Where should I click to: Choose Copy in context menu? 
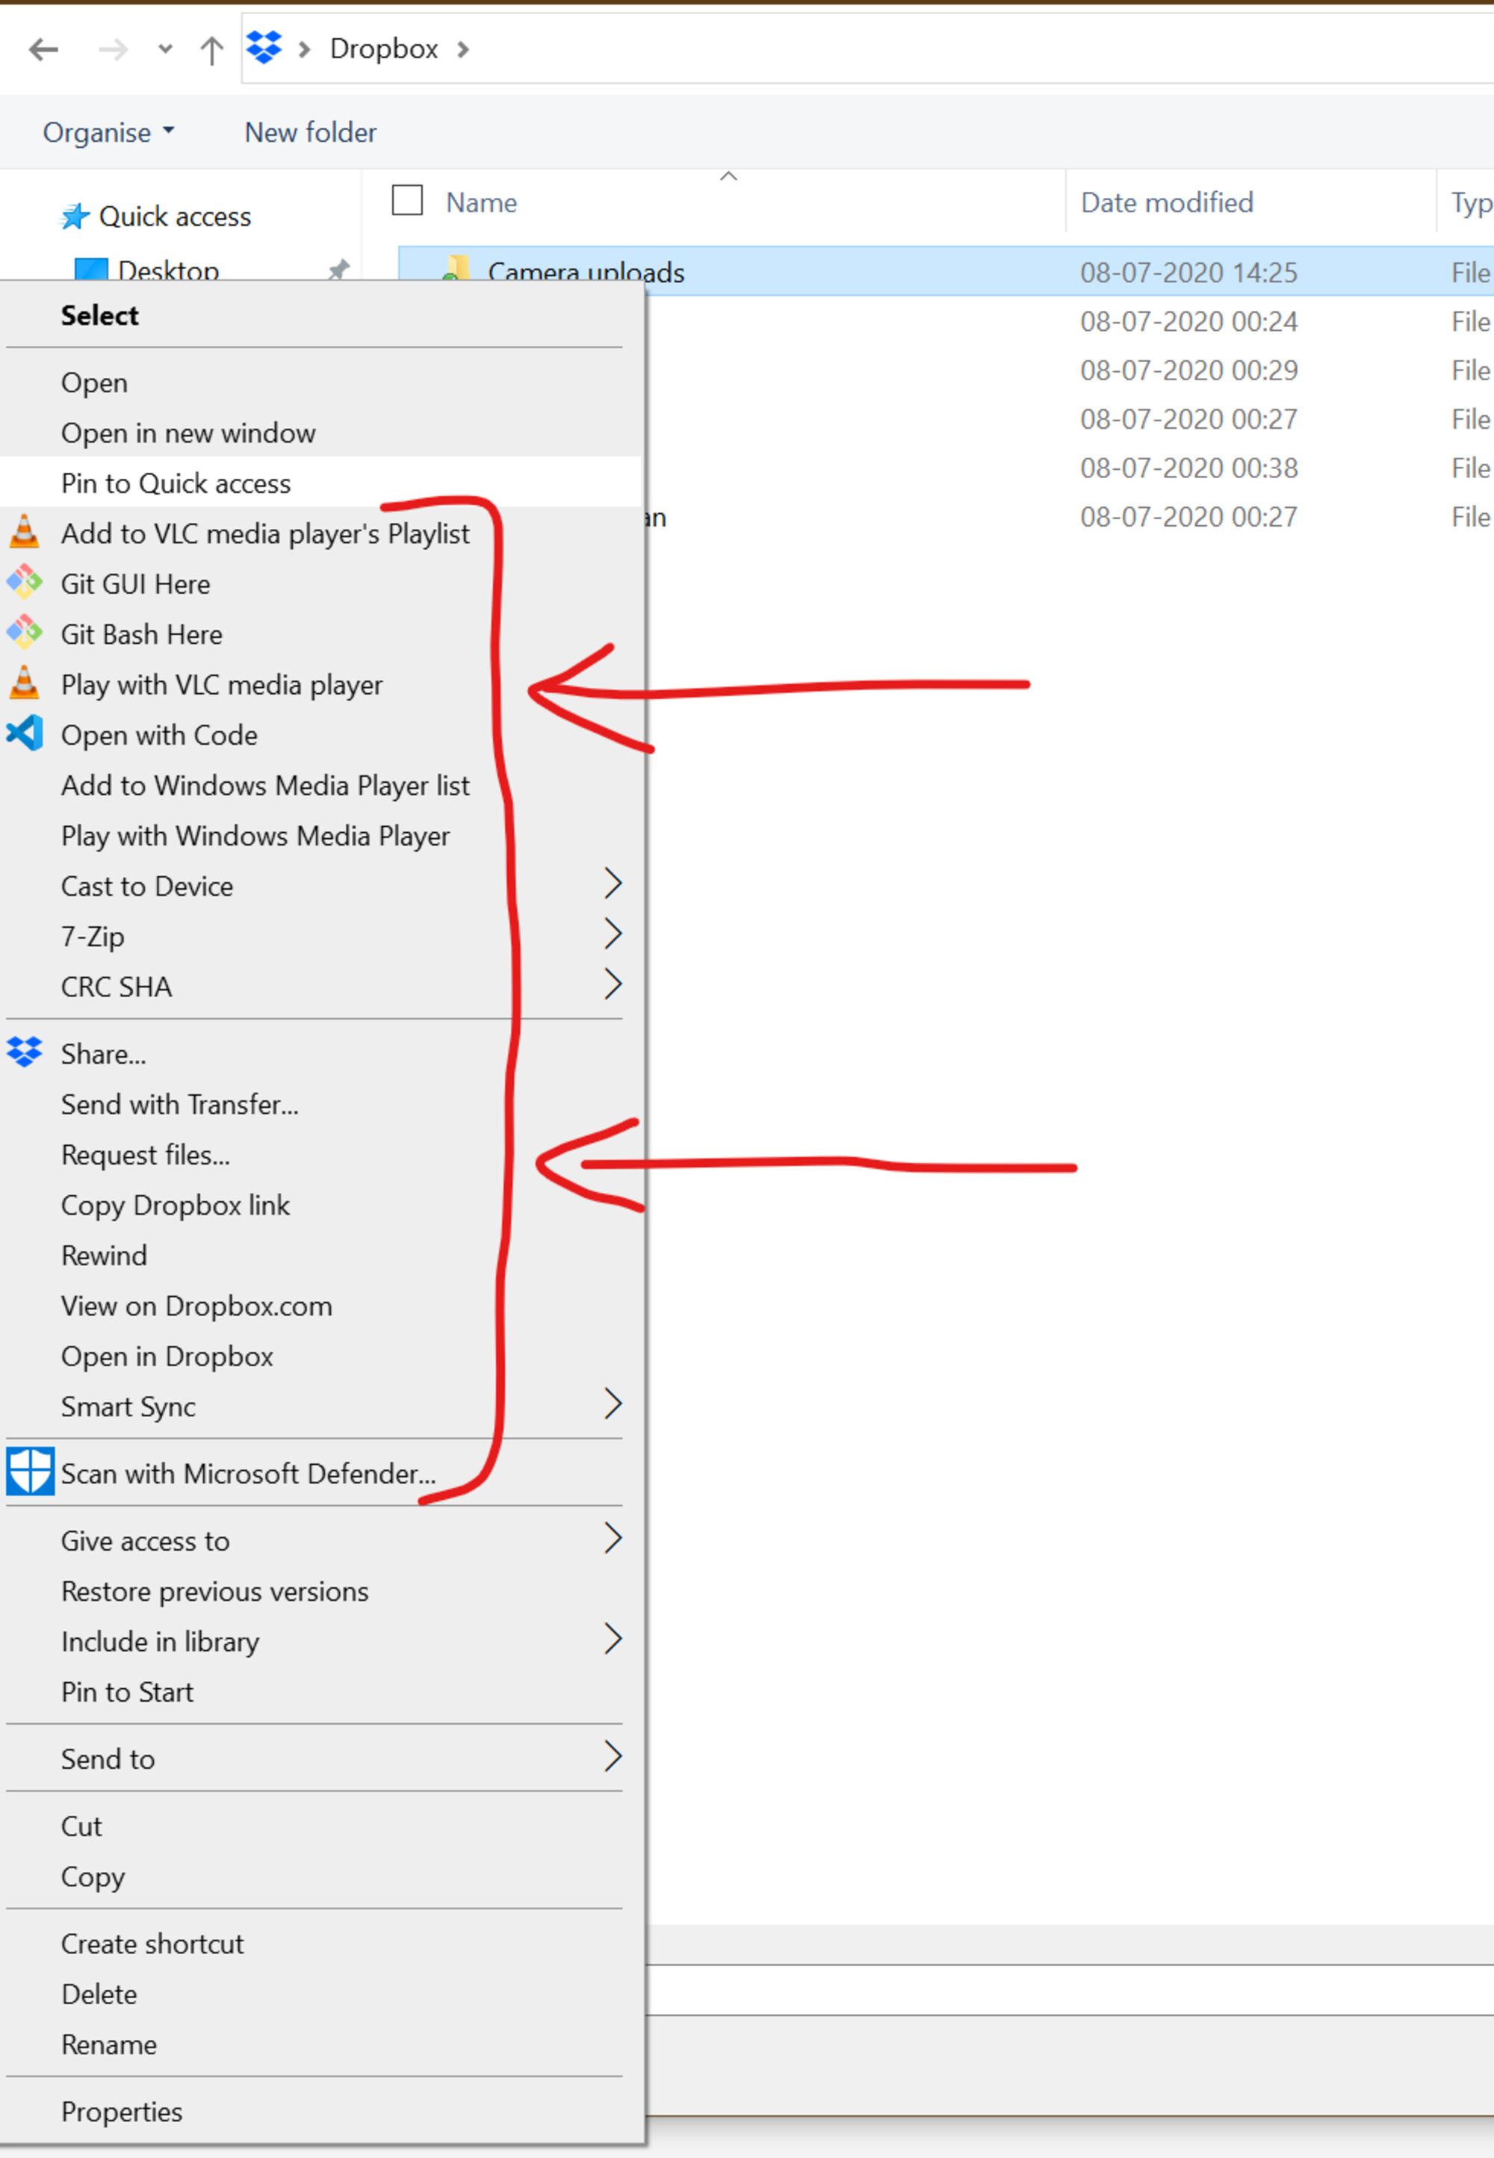pos(320,1876)
